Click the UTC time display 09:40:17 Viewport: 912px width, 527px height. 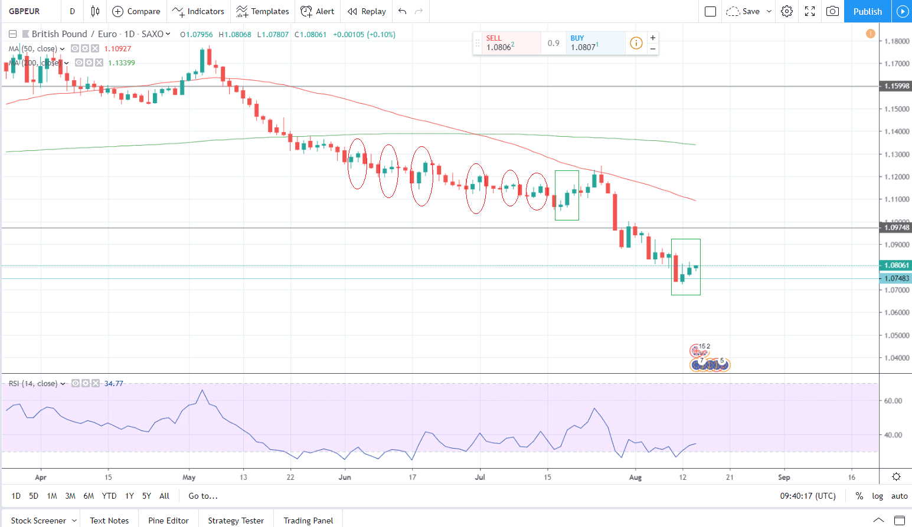[x=808, y=496]
